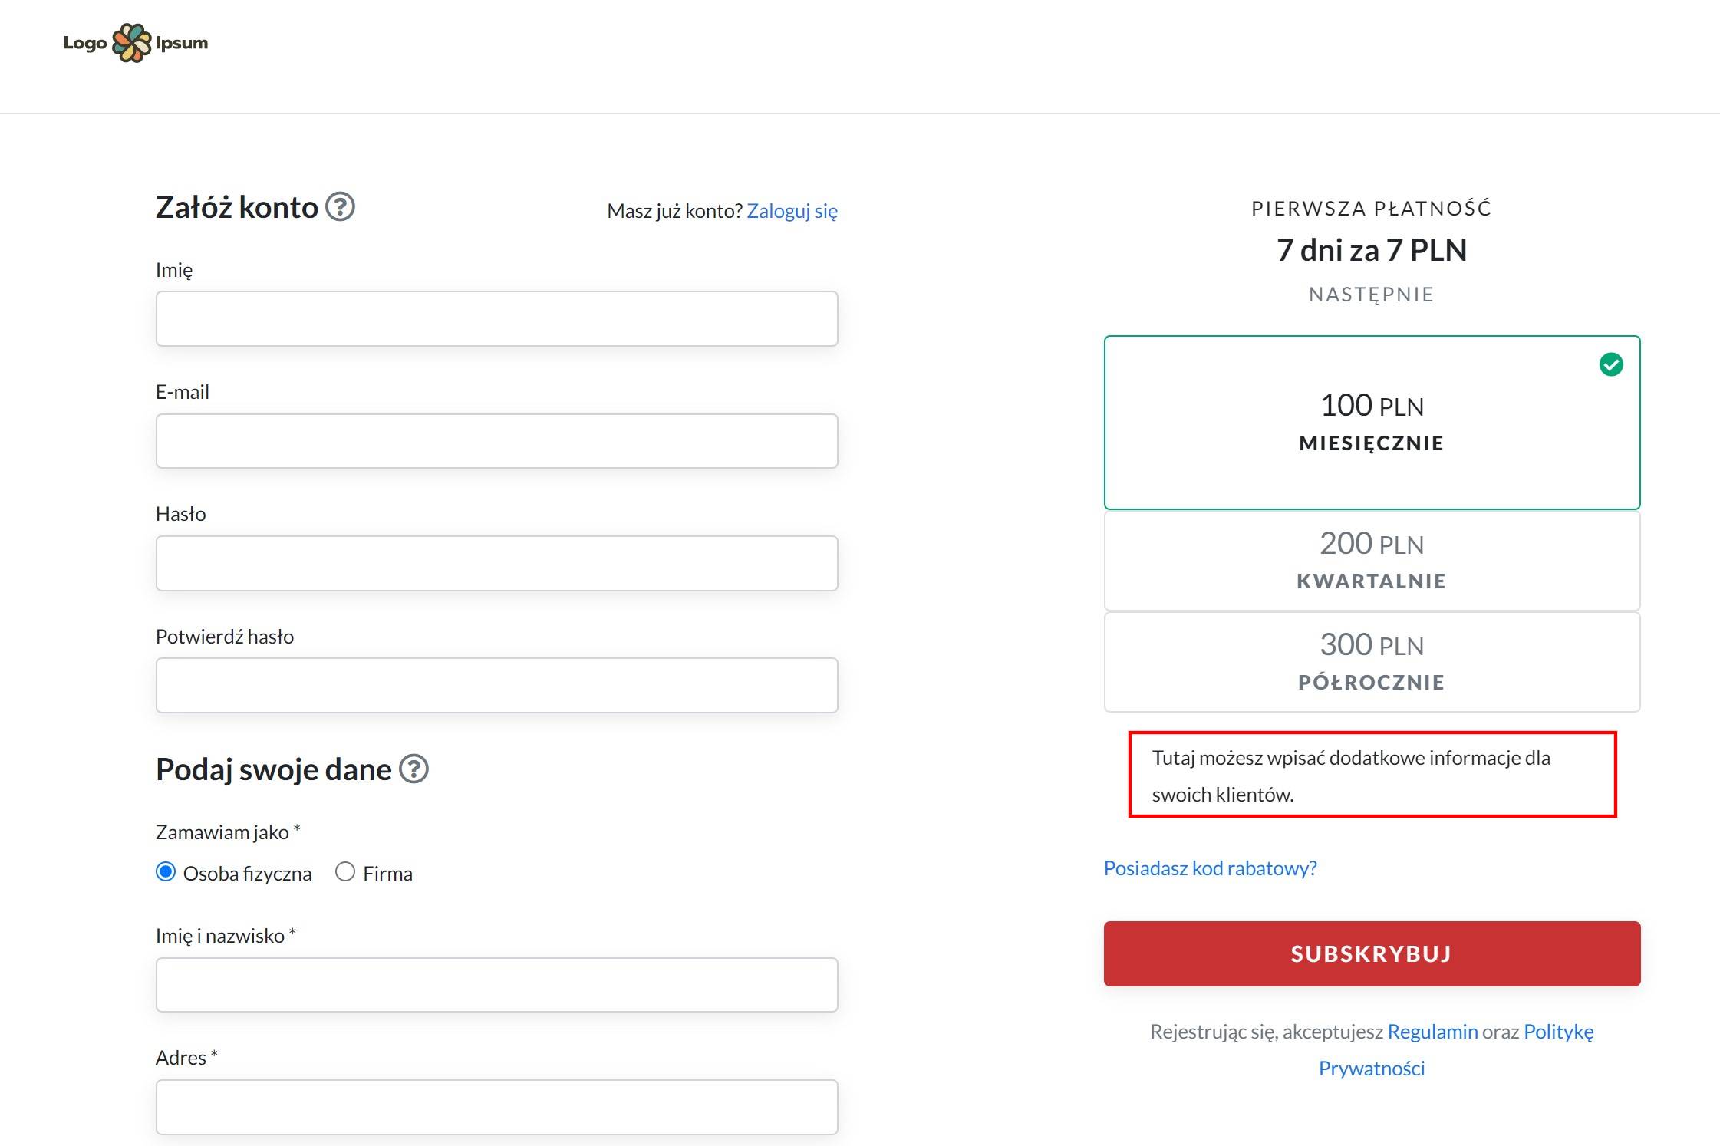Click the text 'Tutaj możesz wpisać dodatkowe informacje'
The width and height of the screenshot is (1720, 1146).
(1336, 758)
